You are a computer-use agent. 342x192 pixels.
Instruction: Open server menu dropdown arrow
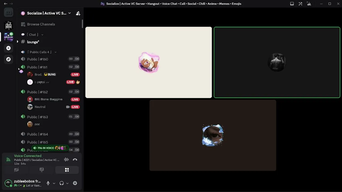[x=69, y=13]
